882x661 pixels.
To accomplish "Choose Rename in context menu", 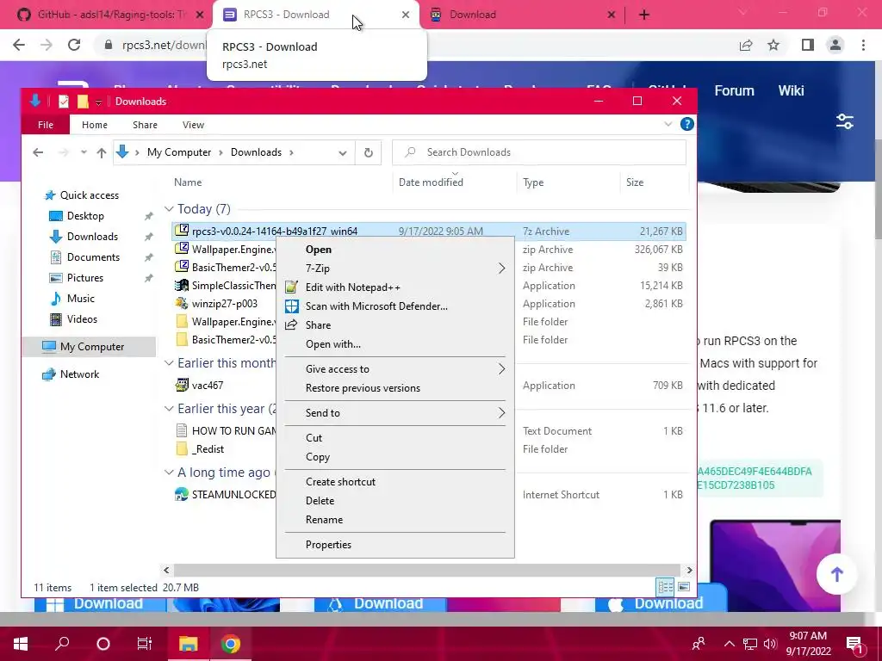I will point(394,520).
